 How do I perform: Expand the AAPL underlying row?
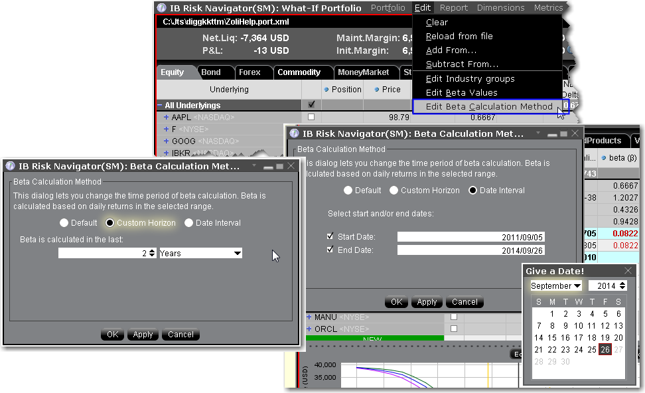click(166, 118)
